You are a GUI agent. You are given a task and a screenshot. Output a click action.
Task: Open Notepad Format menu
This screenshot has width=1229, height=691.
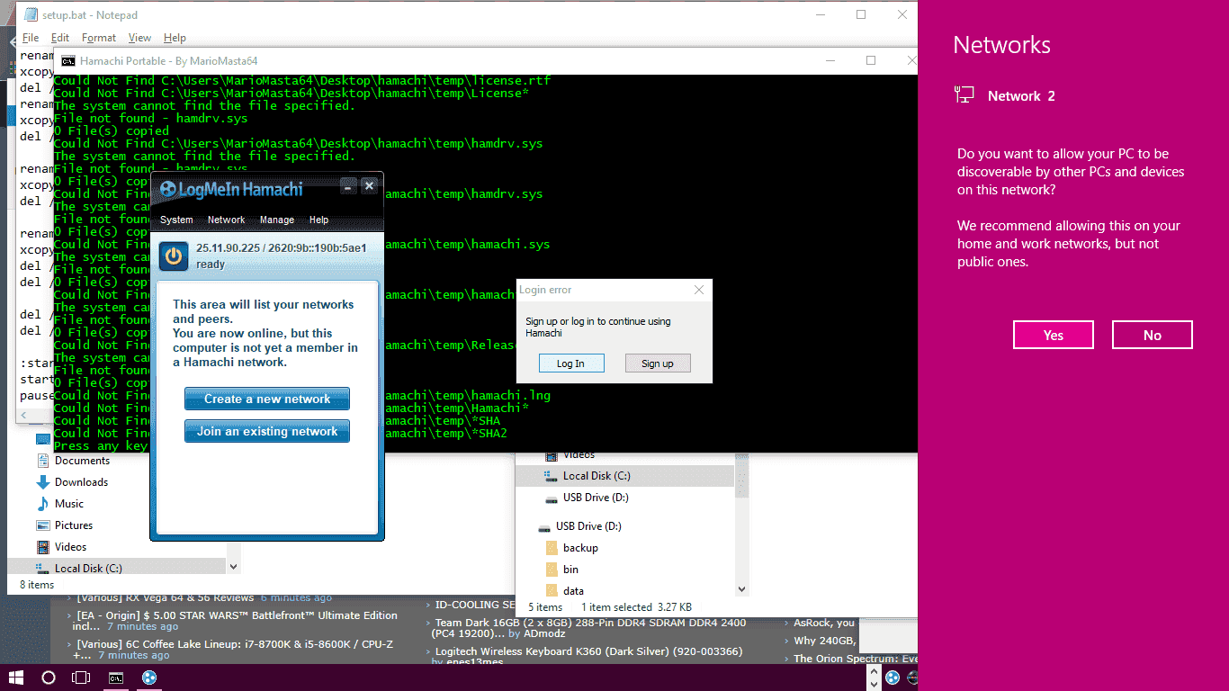click(99, 38)
